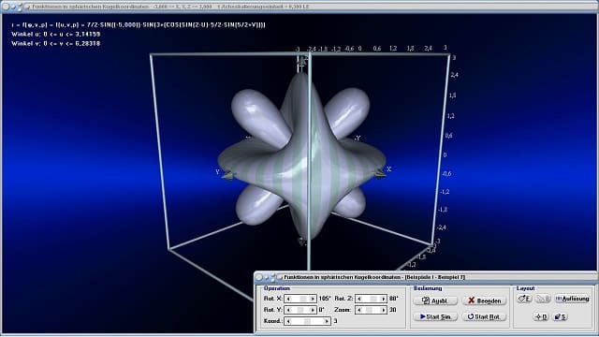Click the Winkel v range text

click(x=56, y=44)
